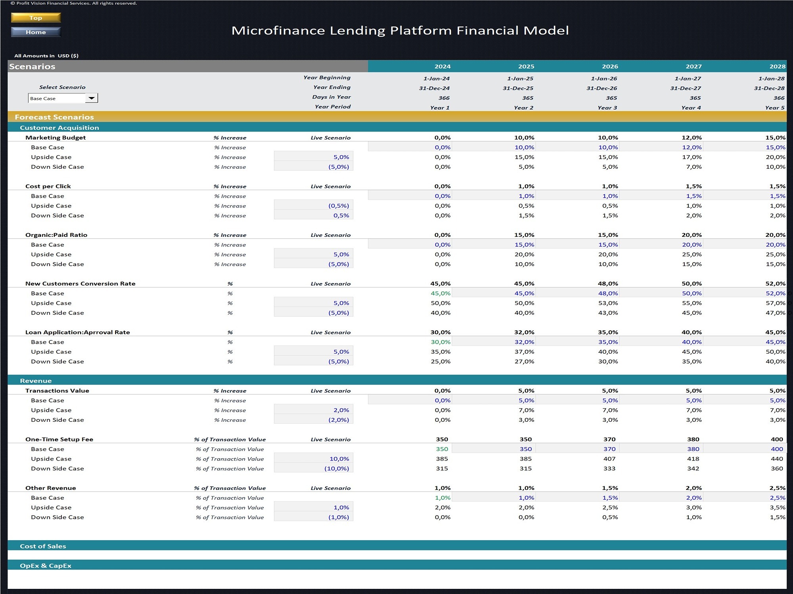Select Loan Approval Base Case 2027 40,0% cell

[661, 342]
